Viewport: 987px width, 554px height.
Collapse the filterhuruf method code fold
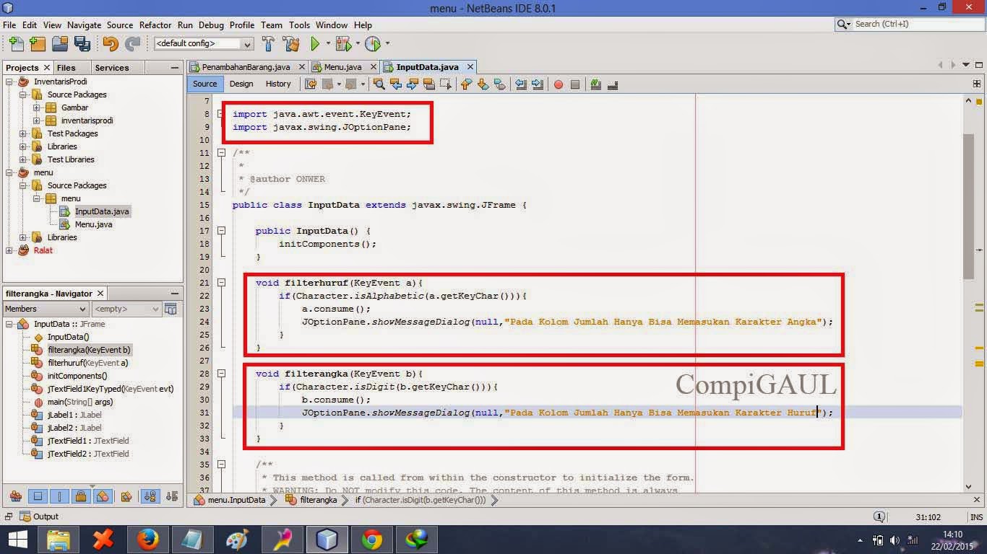(221, 282)
